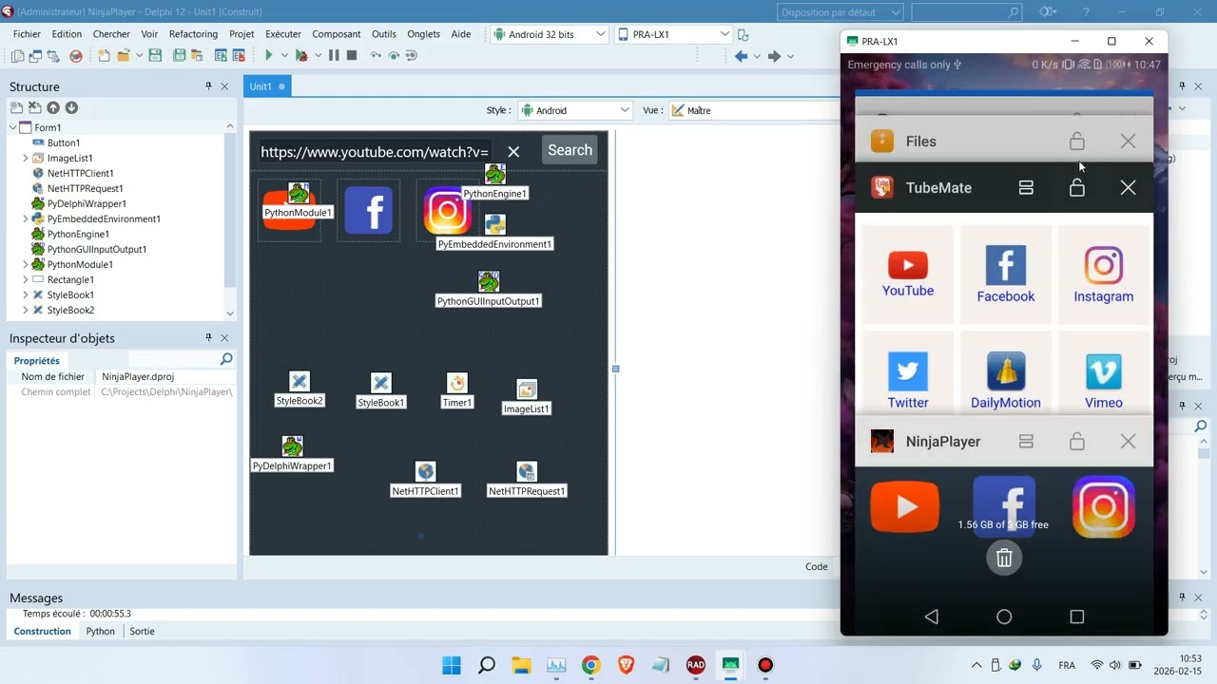
Task: Create a new item from toolbar
Action: coord(104,56)
